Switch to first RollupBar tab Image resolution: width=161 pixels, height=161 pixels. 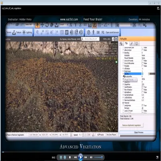tap(121, 43)
